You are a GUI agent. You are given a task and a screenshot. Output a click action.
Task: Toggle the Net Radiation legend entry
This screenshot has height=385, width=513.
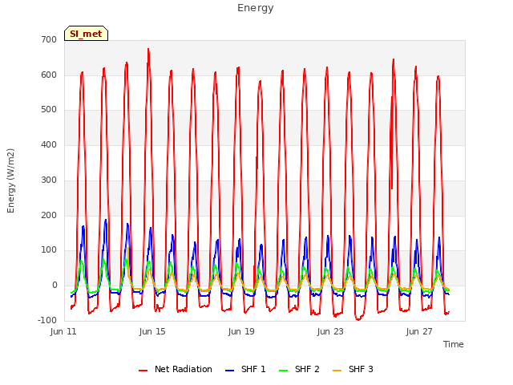(x=176, y=369)
